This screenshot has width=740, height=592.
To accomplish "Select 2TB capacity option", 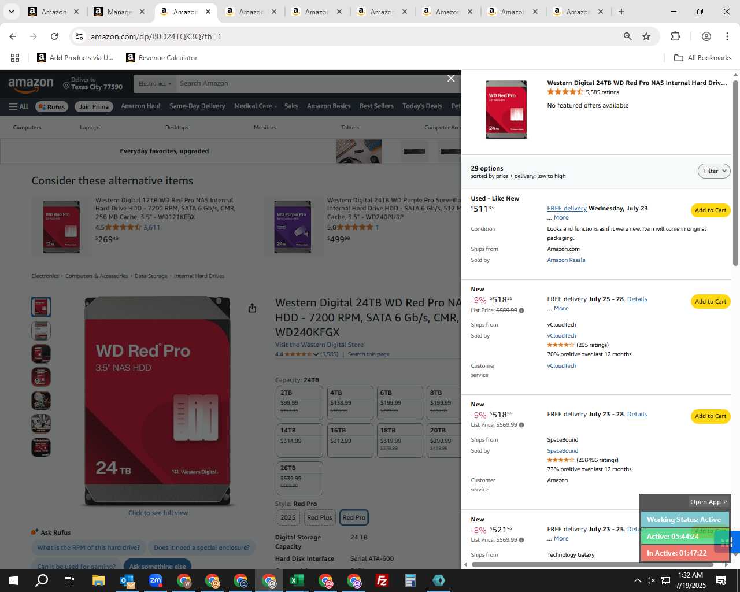I will pyautogui.click(x=299, y=402).
